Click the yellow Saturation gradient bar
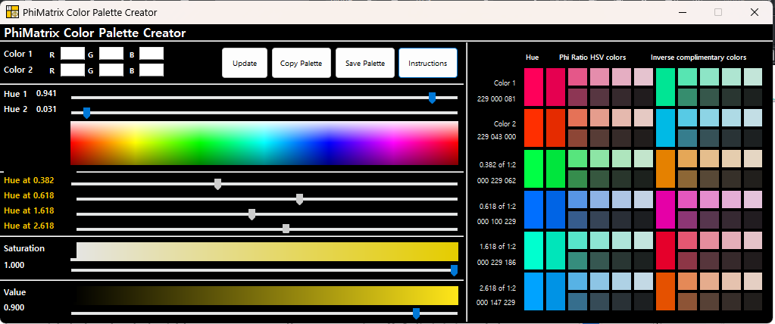 coord(267,251)
